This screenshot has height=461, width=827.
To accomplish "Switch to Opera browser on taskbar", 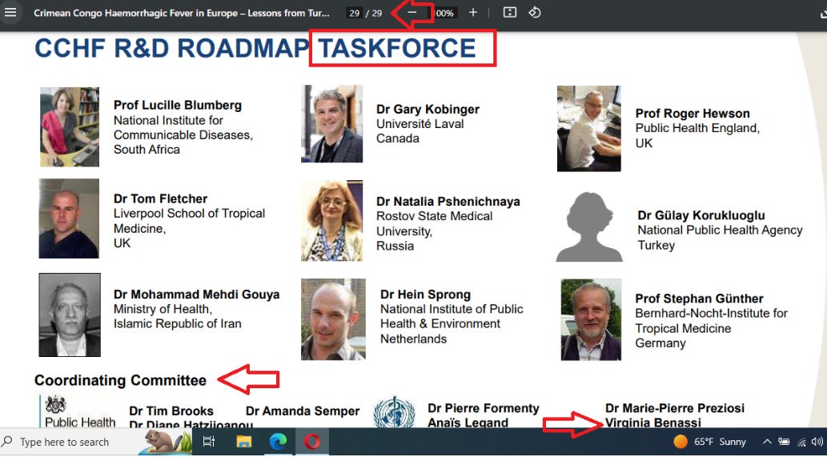I will click(312, 442).
